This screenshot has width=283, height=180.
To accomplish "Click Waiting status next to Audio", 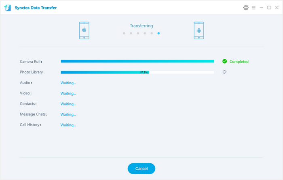I will pos(68,83).
